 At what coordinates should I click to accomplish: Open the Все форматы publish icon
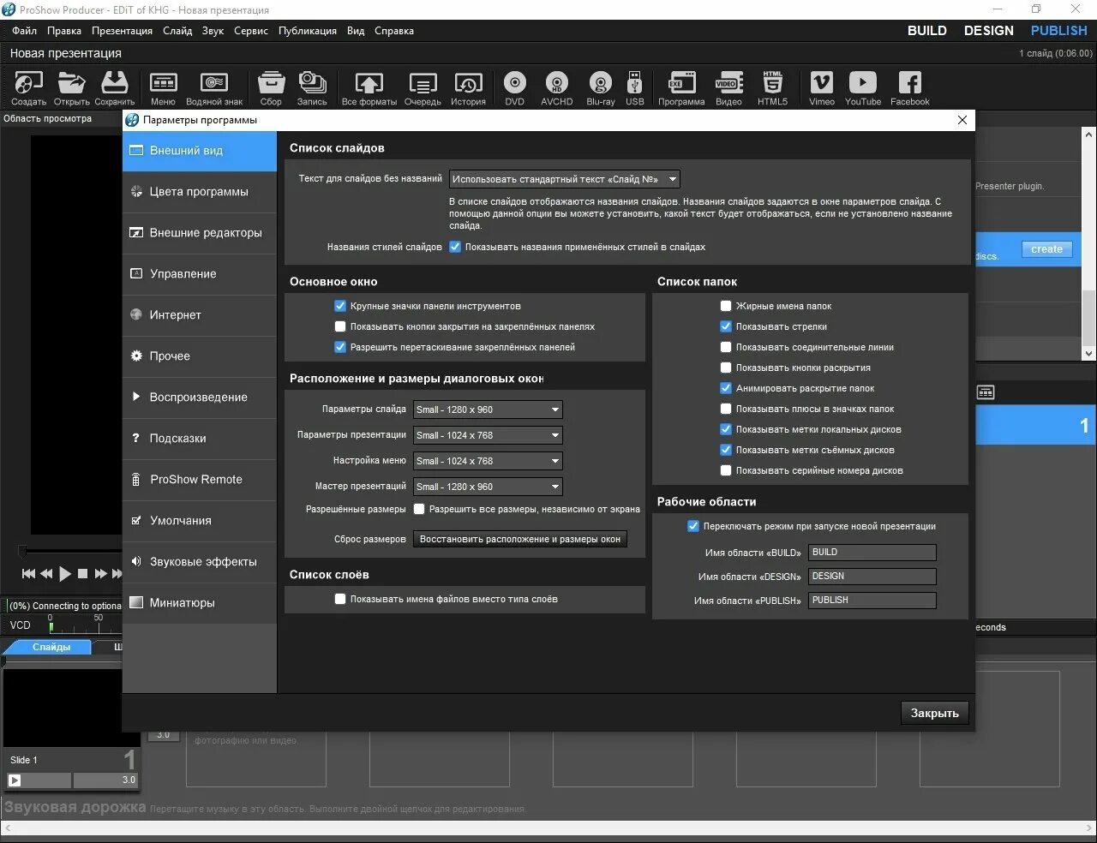[369, 88]
